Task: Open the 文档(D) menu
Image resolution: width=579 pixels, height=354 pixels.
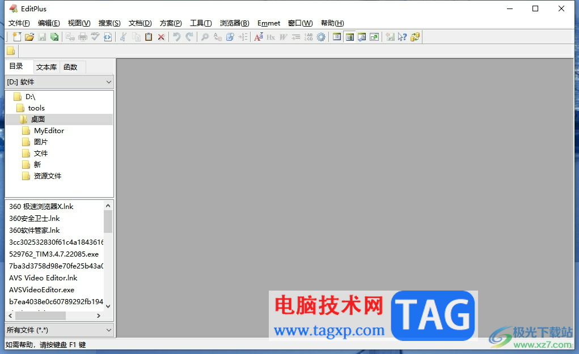Action: point(140,23)
